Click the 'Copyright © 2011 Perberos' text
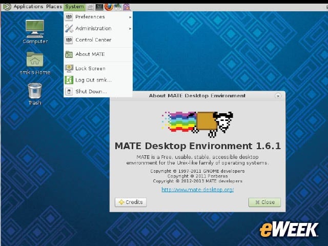This screenshot has width=328, height=246. click(x=197, y=176)
